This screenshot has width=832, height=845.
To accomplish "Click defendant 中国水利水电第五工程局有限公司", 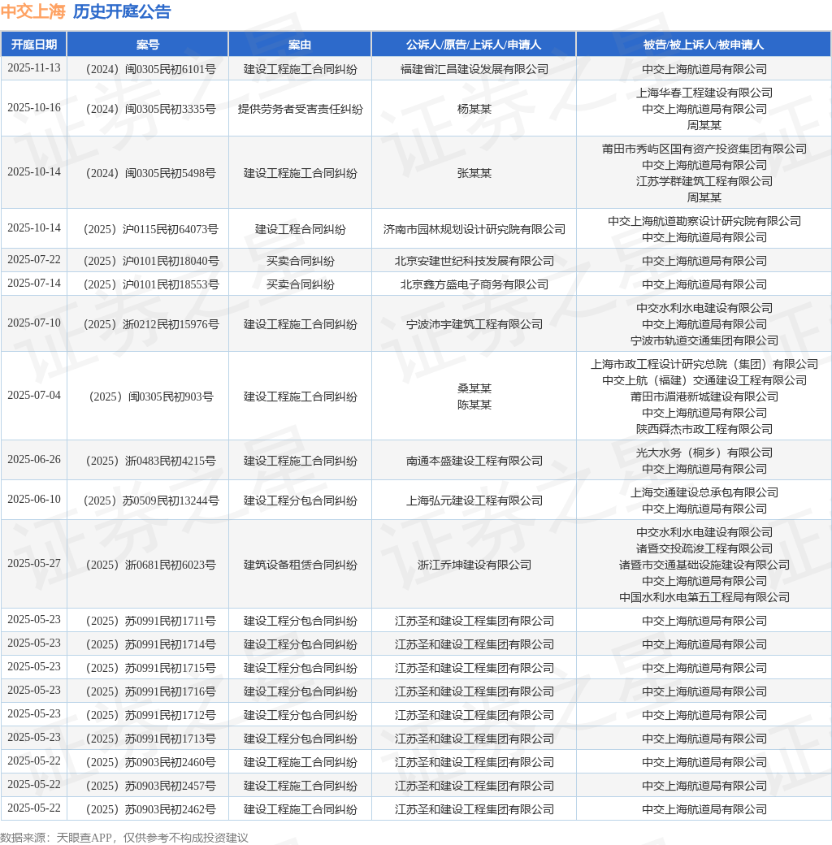I will (704, 597).
